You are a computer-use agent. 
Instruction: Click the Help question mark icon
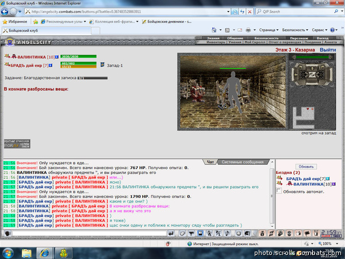[x=332, y=30]
